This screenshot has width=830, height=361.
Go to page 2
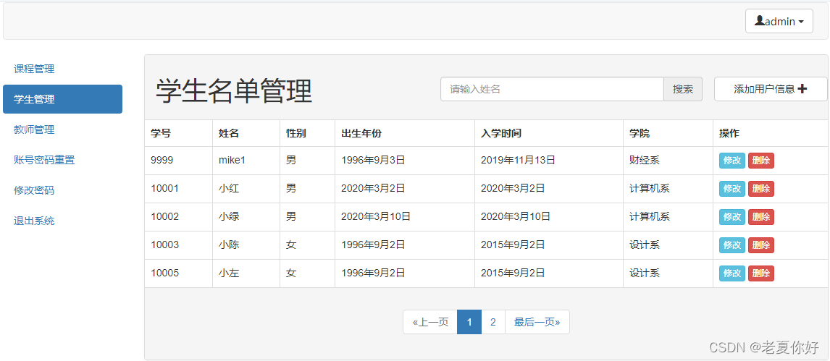tap(493, 322)
